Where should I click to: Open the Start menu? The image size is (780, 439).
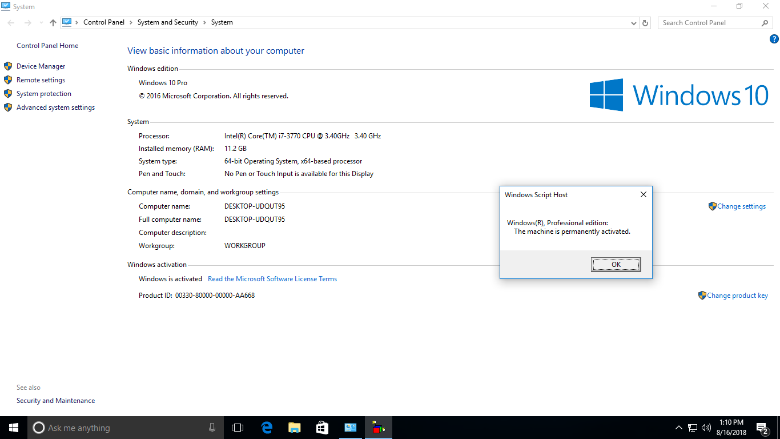tap(14, 428)
